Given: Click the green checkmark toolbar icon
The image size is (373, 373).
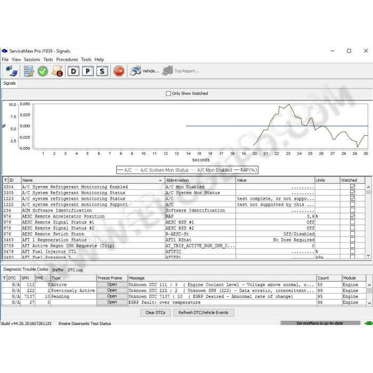Looking at the screenshot, I should pyautogui.click(x=43, y=71).
